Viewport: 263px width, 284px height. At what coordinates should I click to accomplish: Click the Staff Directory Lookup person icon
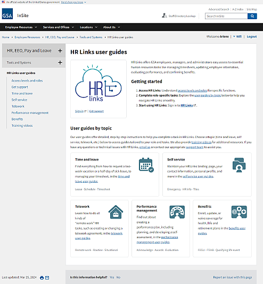pos(164,16)
